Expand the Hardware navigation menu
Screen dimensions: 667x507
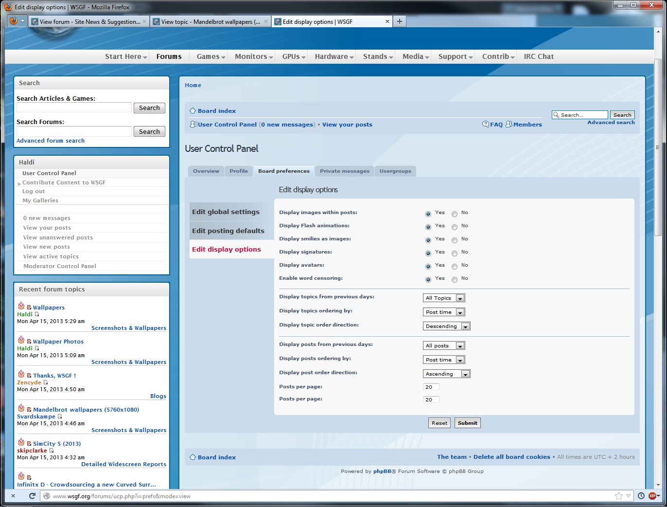(x=334, y=56)
